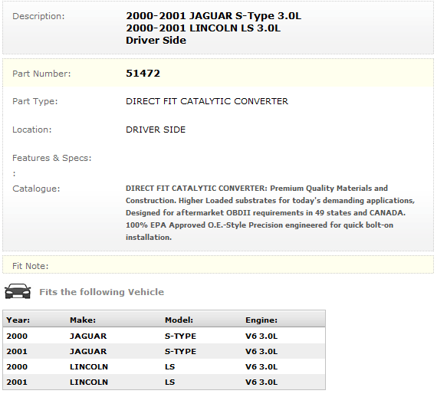Click the Fit Note label
The image size is (437, 407).
click(30, 266)
